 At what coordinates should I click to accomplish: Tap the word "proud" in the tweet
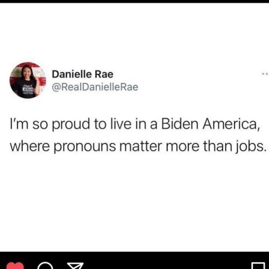tap(71, 125)
